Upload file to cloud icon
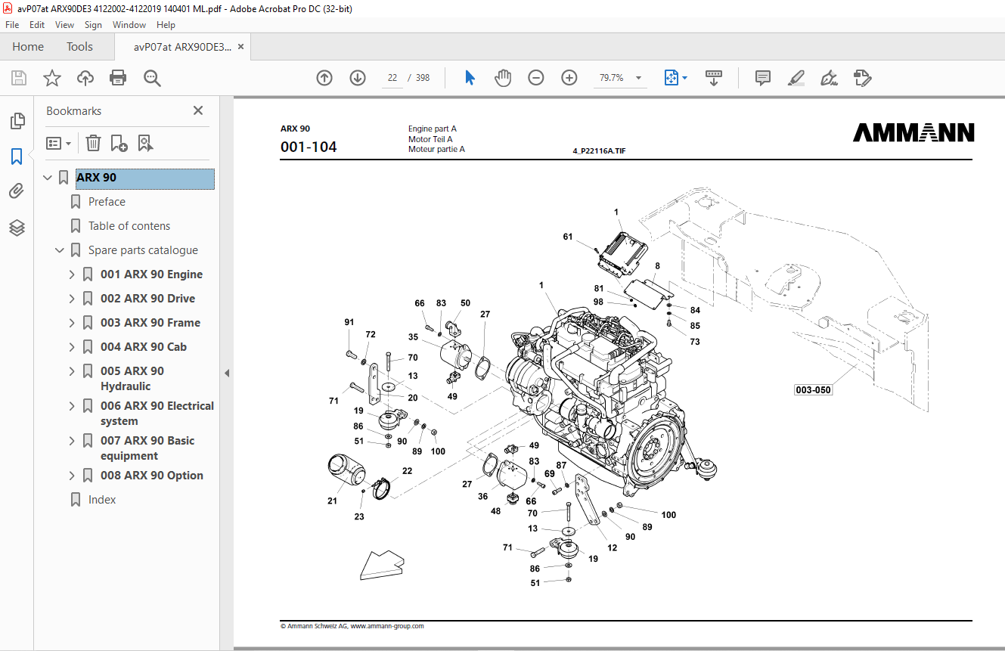Viewport: 1005px width, 651px height. (x=85, y=78)
